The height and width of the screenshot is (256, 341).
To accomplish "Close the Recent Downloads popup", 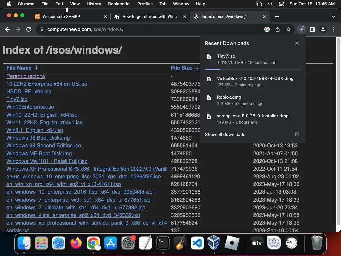I will click(297, 43).
